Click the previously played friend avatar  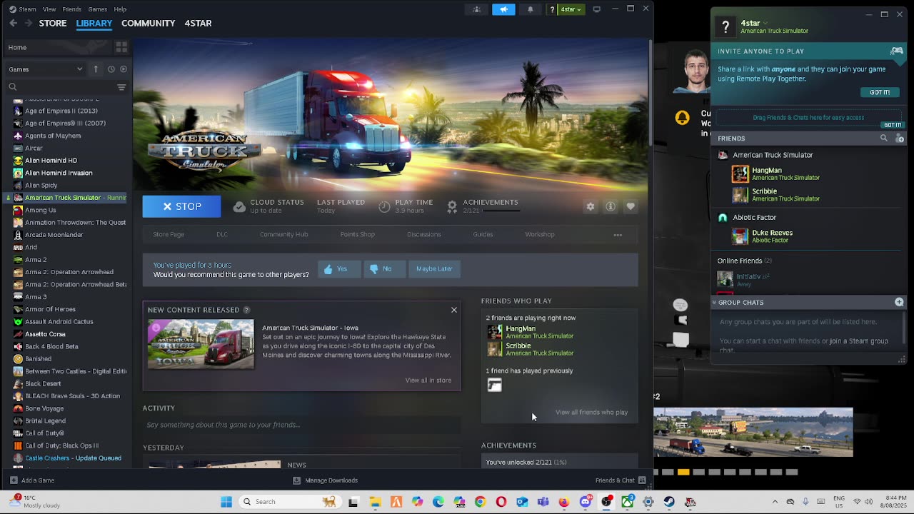[494, 385]
